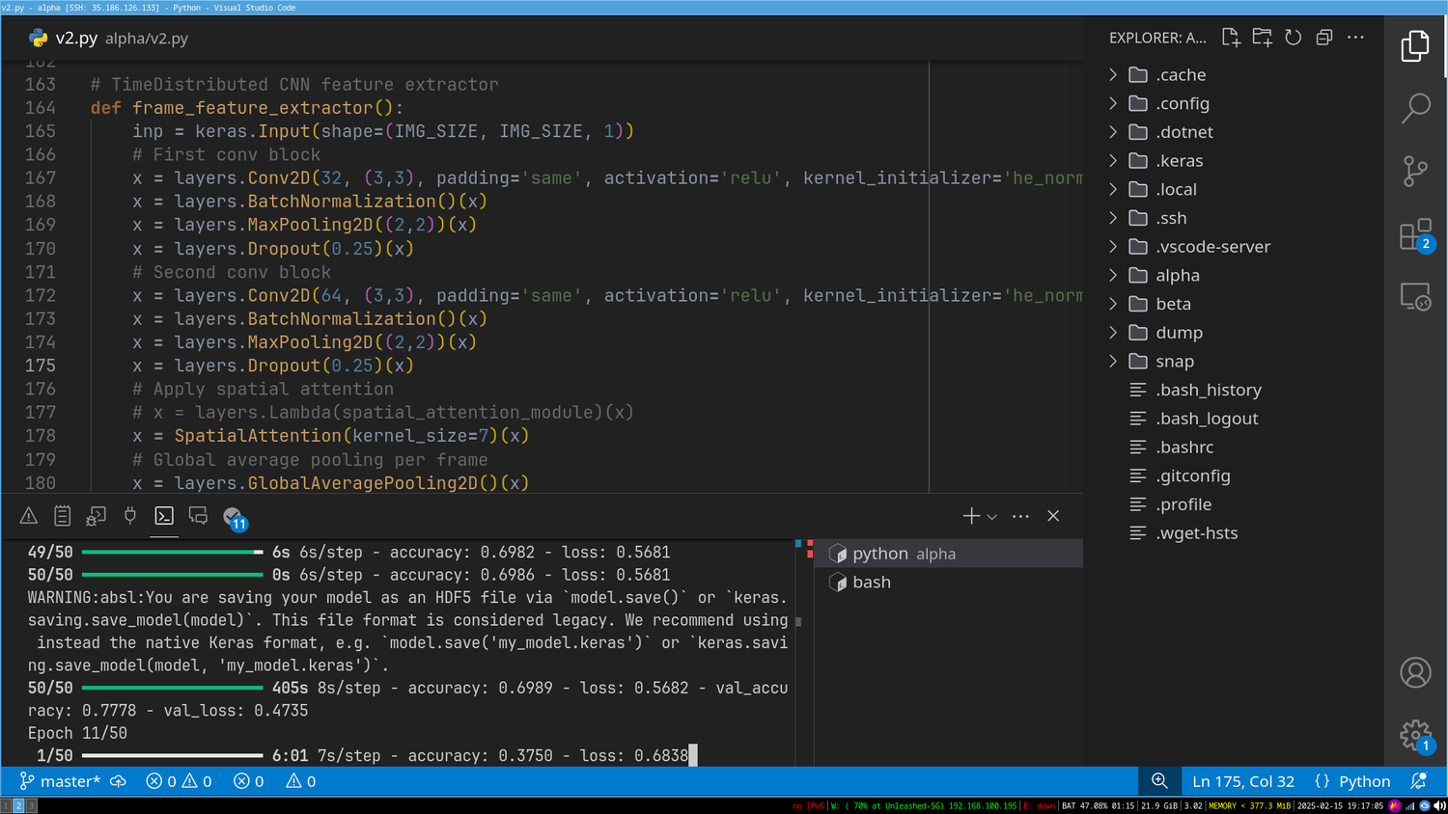Select the v2.py editor tab

[108, 38]
